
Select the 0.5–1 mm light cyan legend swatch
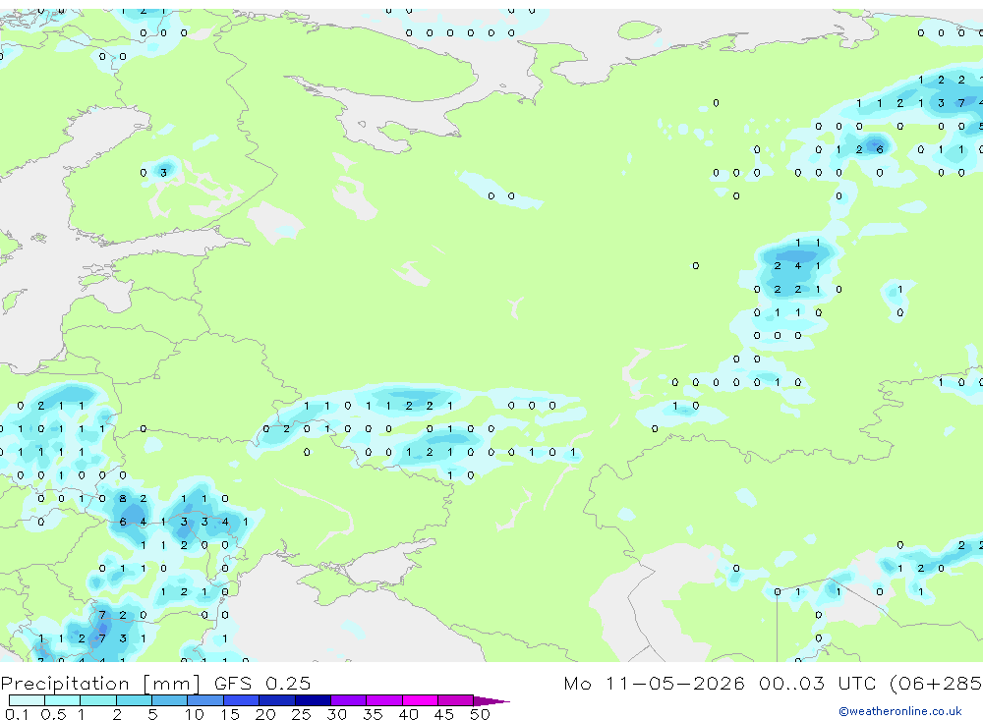click(x=63, y=700)
